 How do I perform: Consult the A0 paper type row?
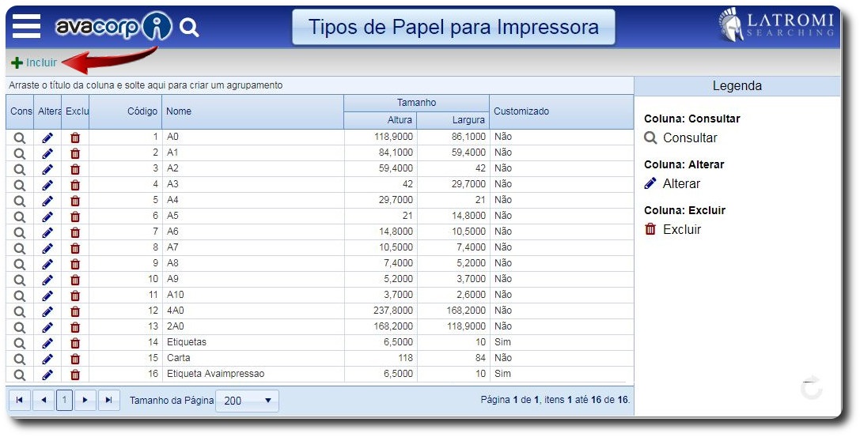20,138
